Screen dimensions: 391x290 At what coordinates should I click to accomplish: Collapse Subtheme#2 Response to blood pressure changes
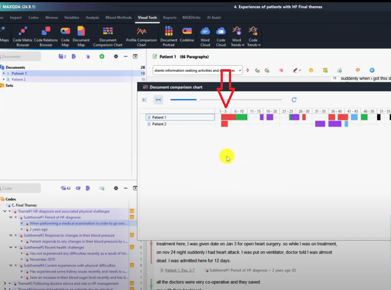coord(11,235)
